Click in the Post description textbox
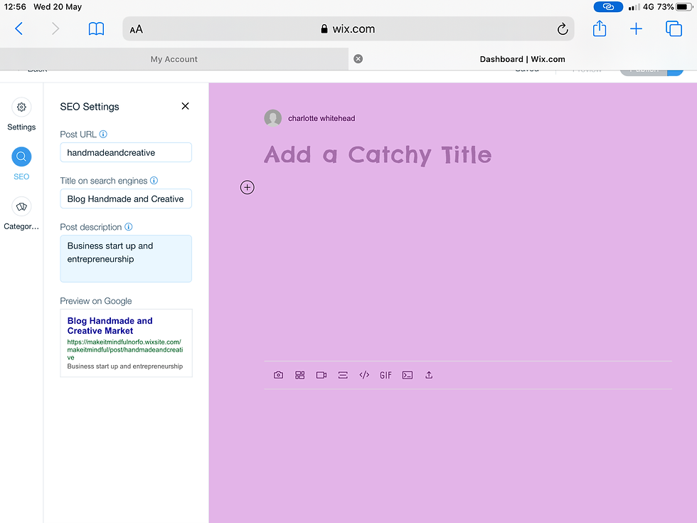 pos(126,259)
